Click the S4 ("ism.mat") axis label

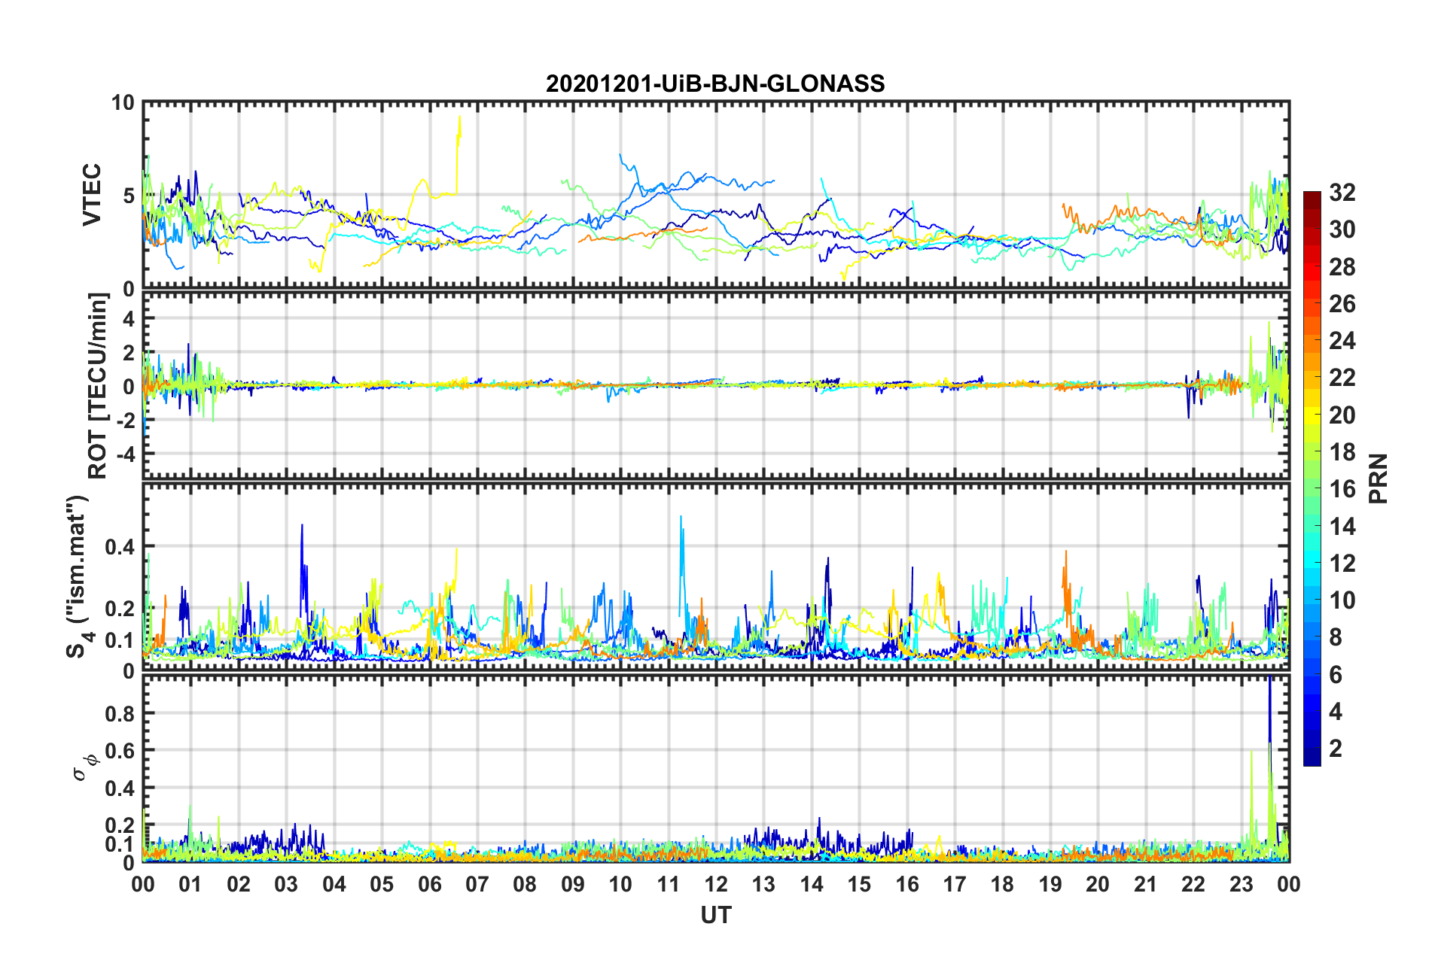pos(78,577)
